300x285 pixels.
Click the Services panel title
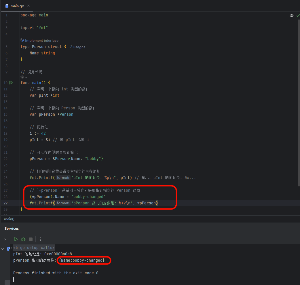(12, 228)
